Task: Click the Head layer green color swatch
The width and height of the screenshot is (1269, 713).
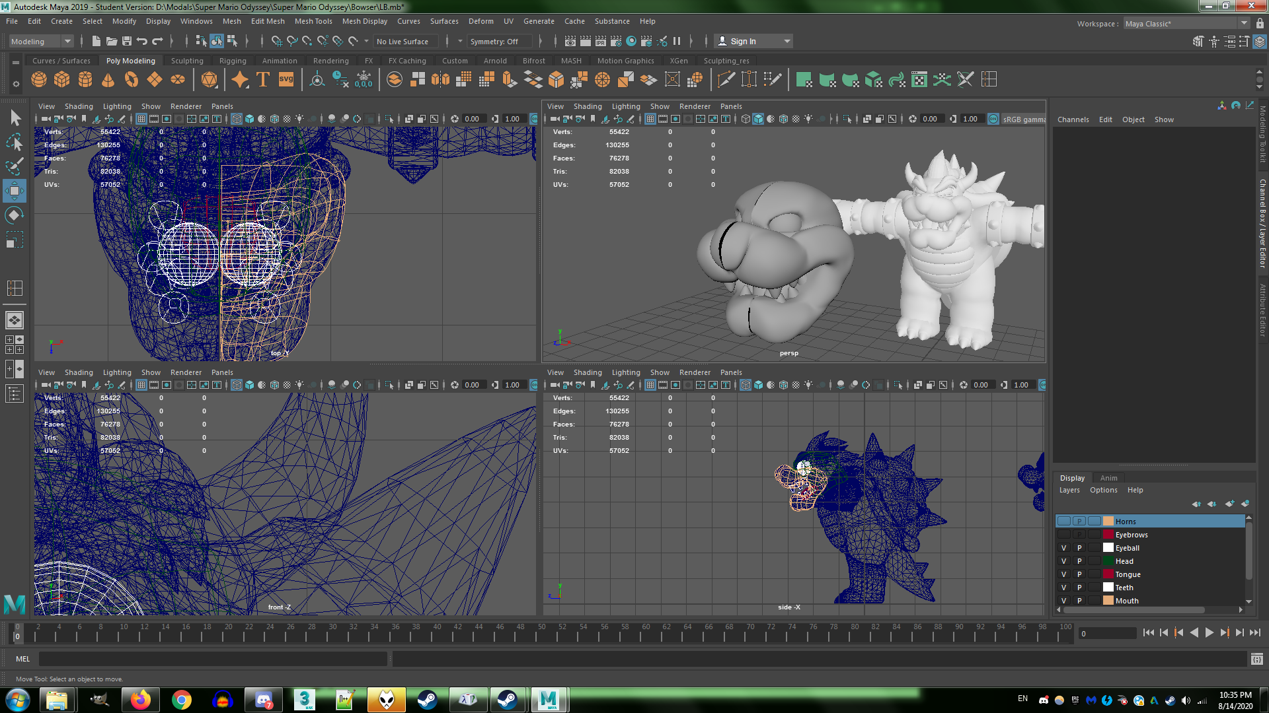Action: (1108, 561)
